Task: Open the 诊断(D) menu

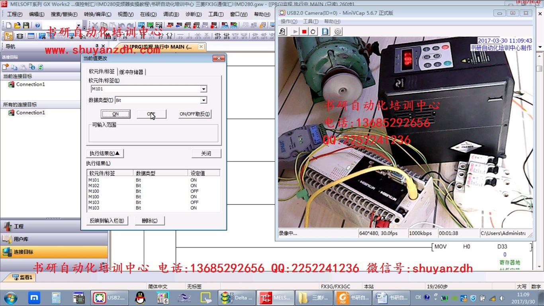Action: coord(194,14)
